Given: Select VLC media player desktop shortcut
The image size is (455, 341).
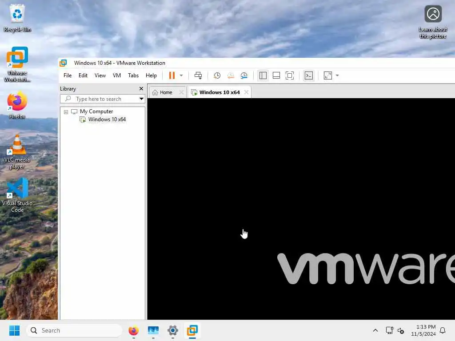Looking at the screenshot, I should (17, 152).
